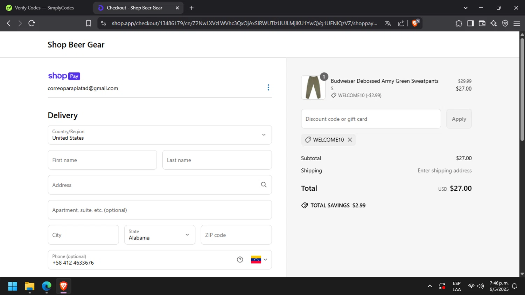Open File Explorer from the taskbar
Screen dimensions: 525x295
pyautogui.click(x=30, y=286)
